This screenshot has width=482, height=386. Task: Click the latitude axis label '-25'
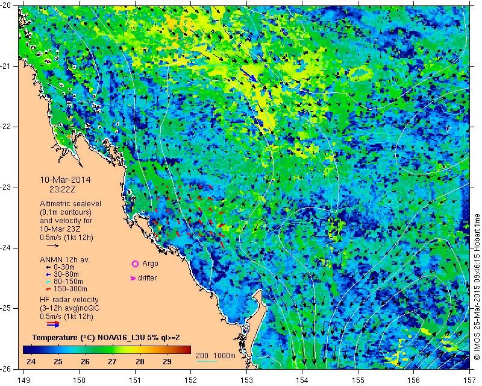tap(5, 308)
